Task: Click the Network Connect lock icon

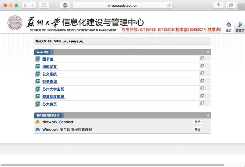Action: (x=38, y=122)
